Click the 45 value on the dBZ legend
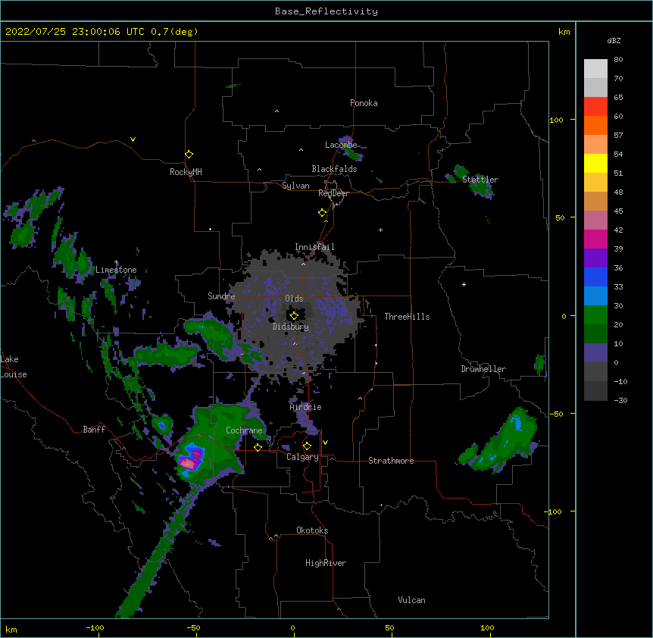 pyautogui.click(x=618, y=211)
